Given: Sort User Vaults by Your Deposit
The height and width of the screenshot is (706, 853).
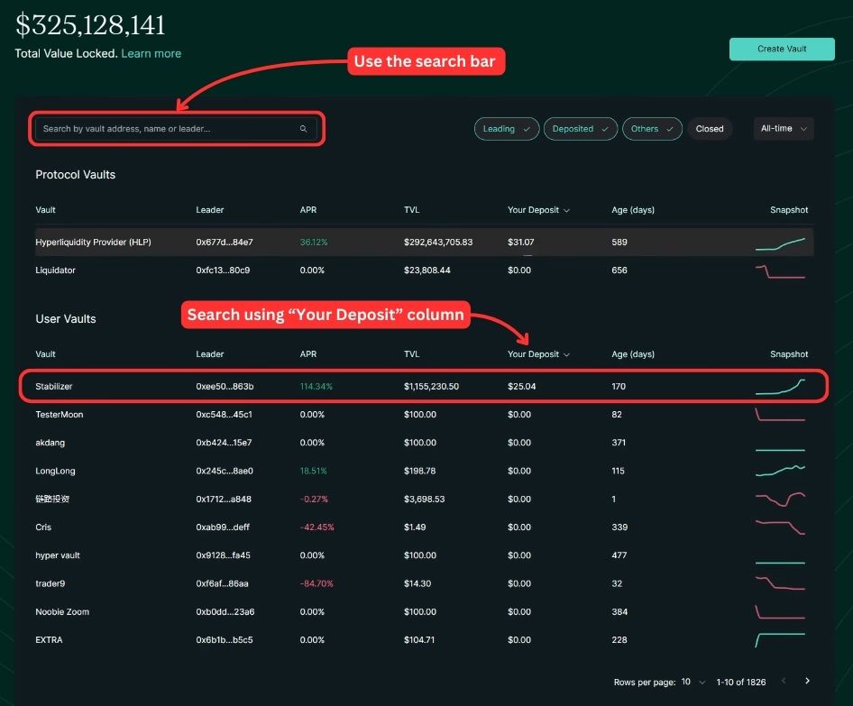Looking at the screenshot, I should click(x=538, y=354).
